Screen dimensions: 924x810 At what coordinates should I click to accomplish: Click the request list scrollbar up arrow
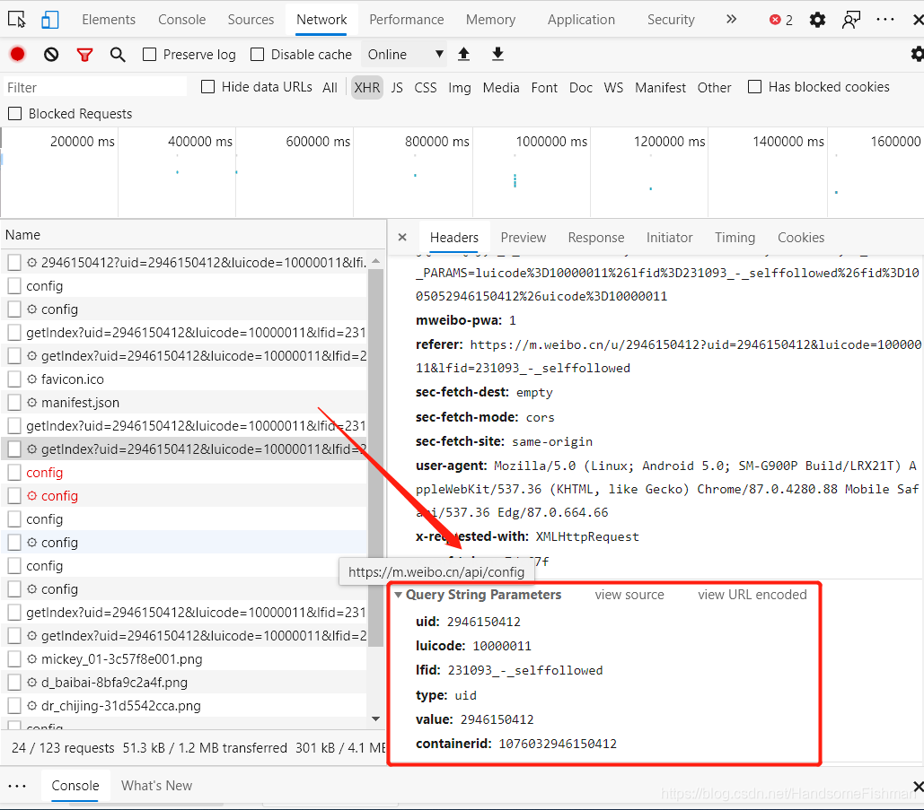click(376, 261)
